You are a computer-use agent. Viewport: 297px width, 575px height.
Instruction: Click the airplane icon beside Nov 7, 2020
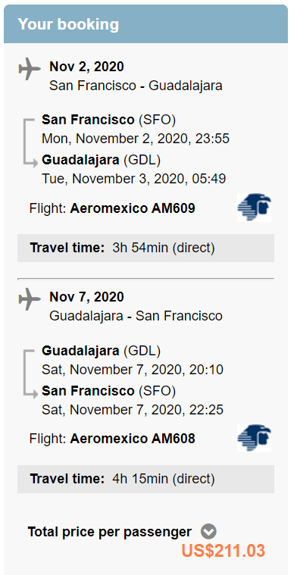(x=30, y=299)
